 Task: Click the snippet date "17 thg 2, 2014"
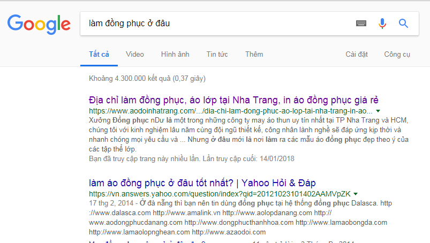[x=111, y=203]
